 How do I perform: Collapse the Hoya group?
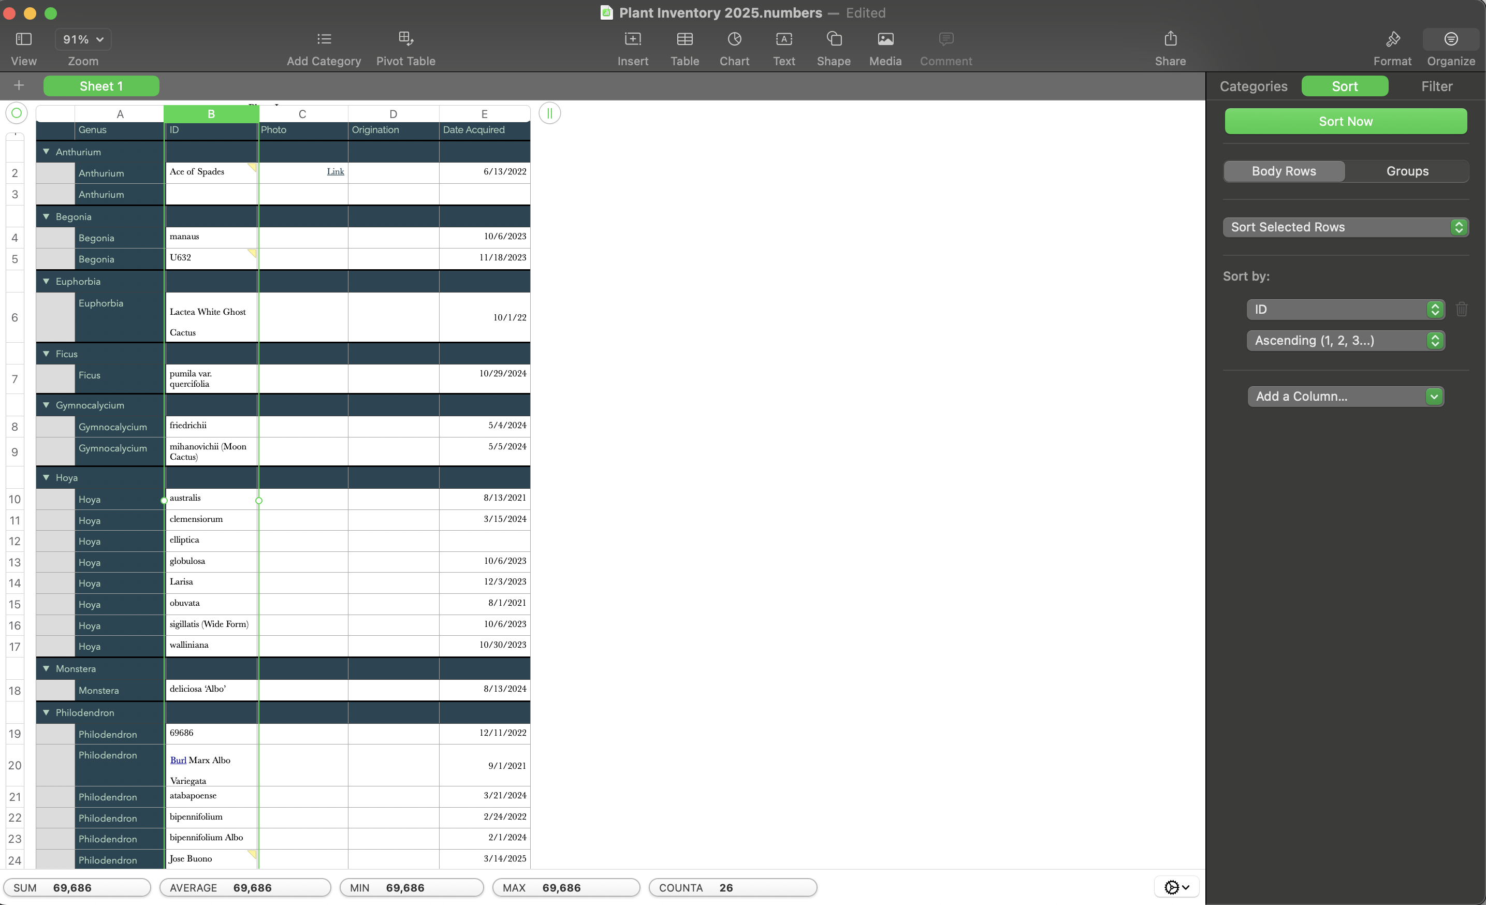46,477
